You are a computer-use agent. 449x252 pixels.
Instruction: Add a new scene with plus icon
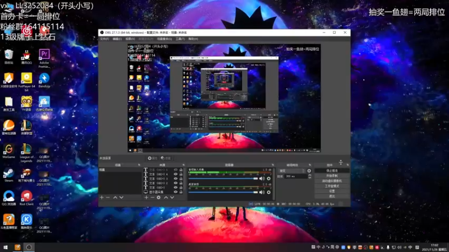coord(102,198)
